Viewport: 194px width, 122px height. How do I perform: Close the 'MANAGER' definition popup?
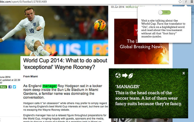tap(184, 73)
